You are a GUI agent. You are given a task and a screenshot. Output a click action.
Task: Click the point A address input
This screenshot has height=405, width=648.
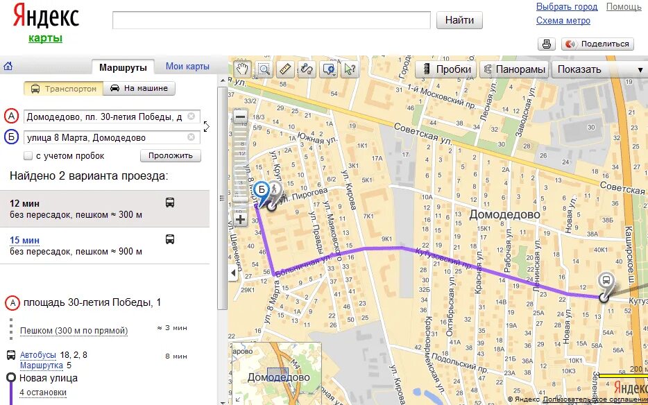(x=112, y=117)
